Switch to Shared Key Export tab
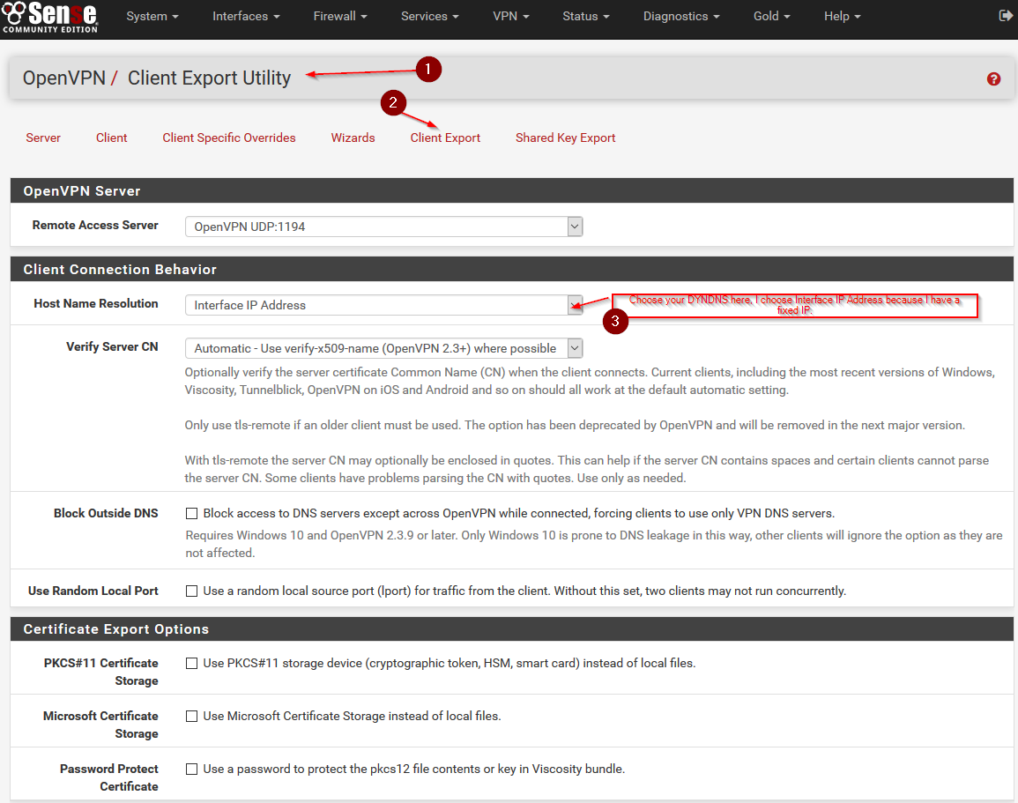This screenshot has width=1018, height=803. (x=566, y=138)
